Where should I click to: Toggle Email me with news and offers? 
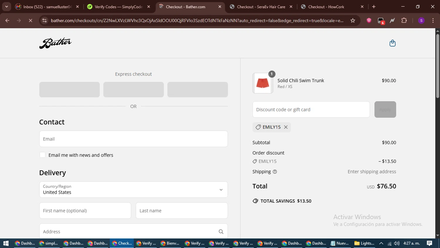(43, 155)
